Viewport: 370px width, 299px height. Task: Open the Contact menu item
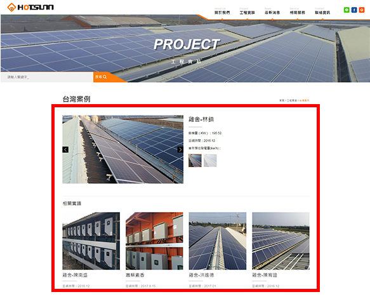[322, 11]
